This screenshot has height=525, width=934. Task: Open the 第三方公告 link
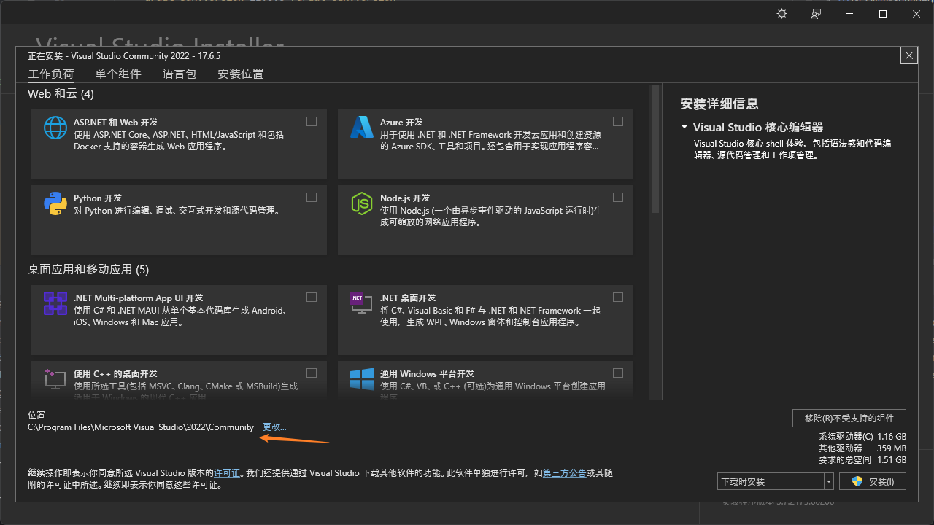(565, 473)
